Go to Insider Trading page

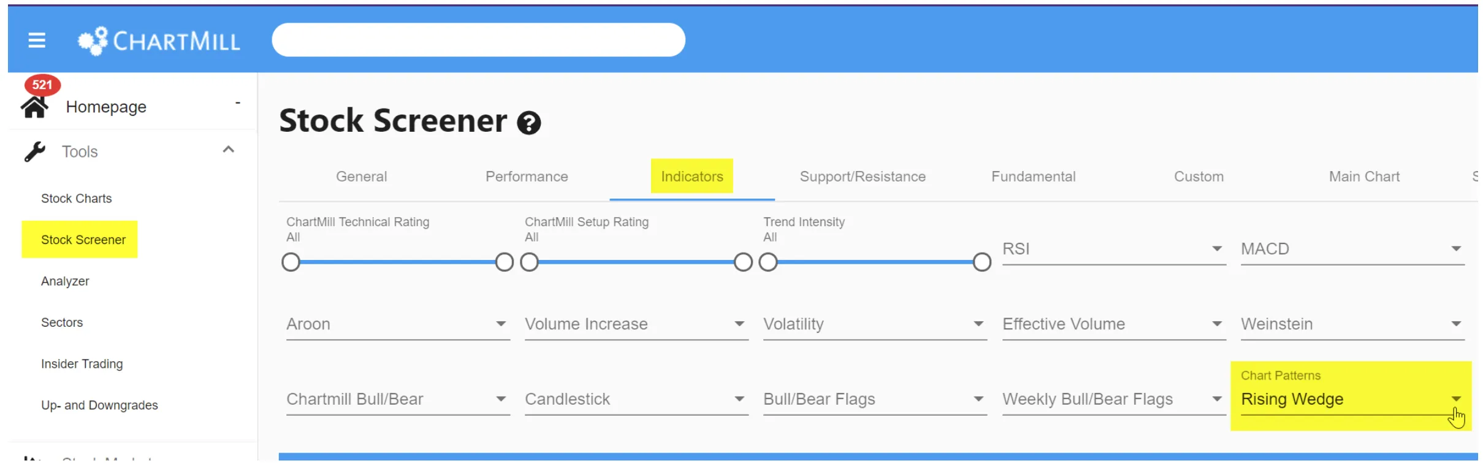82,364
